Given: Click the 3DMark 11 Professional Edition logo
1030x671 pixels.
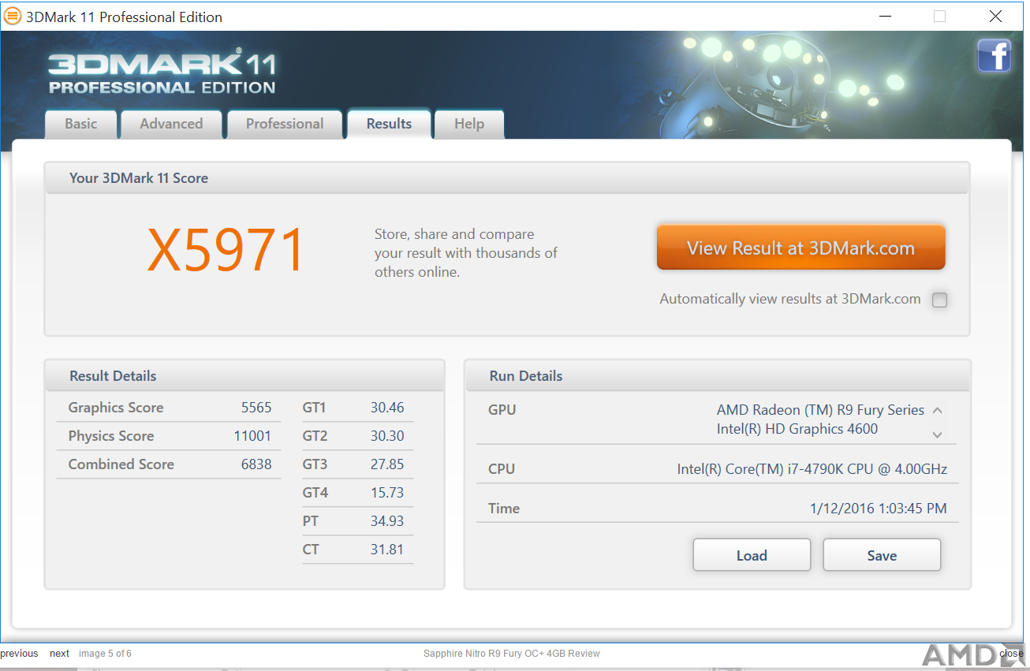Looking at the screenshot, I should click(x=162, y=73).
